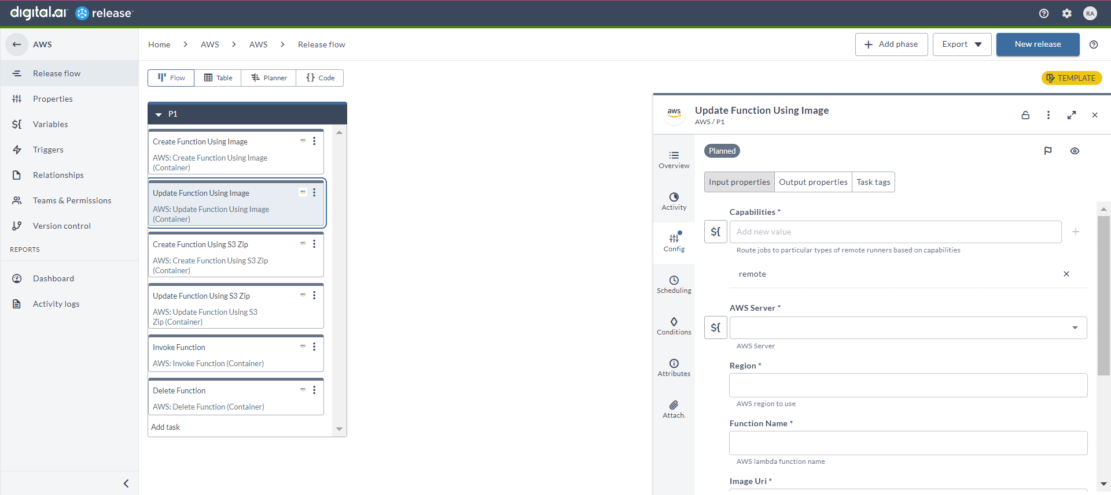Open the help icon beside New release
This screenshot has width=1111, height=495.
click(x=1094, y=44)
